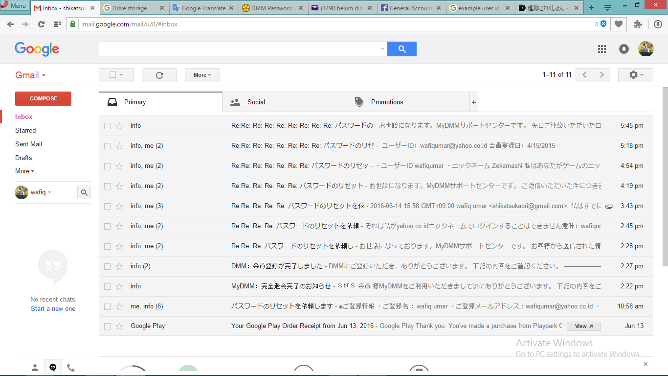Viewport: 668px width, 376px height.
Task: Star the 10:58 am me, info email
Action: pyautogui.click(x=119, y=306)
